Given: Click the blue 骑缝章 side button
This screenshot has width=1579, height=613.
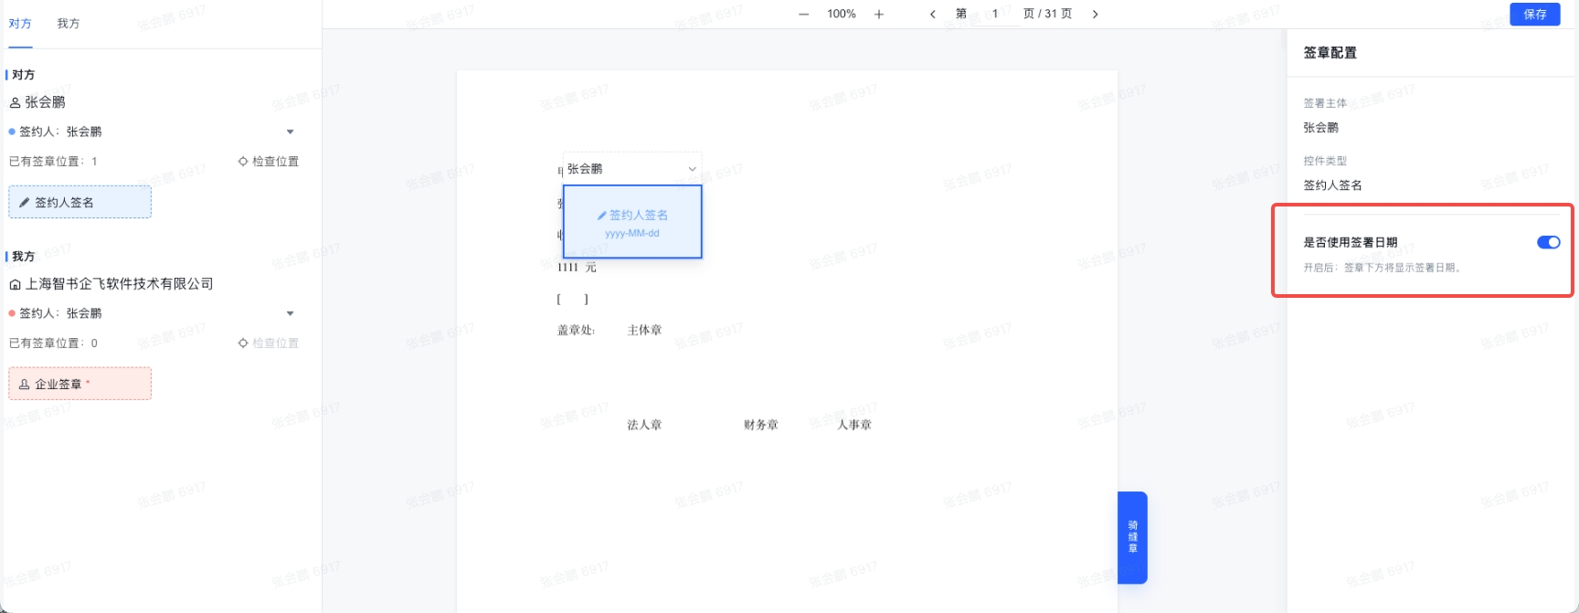Looking at the screenshot, I should point(1132,537).
